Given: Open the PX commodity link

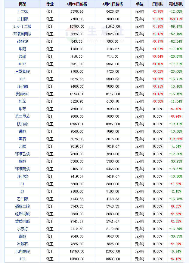Looking at the screenshot, I should point(23,191).
